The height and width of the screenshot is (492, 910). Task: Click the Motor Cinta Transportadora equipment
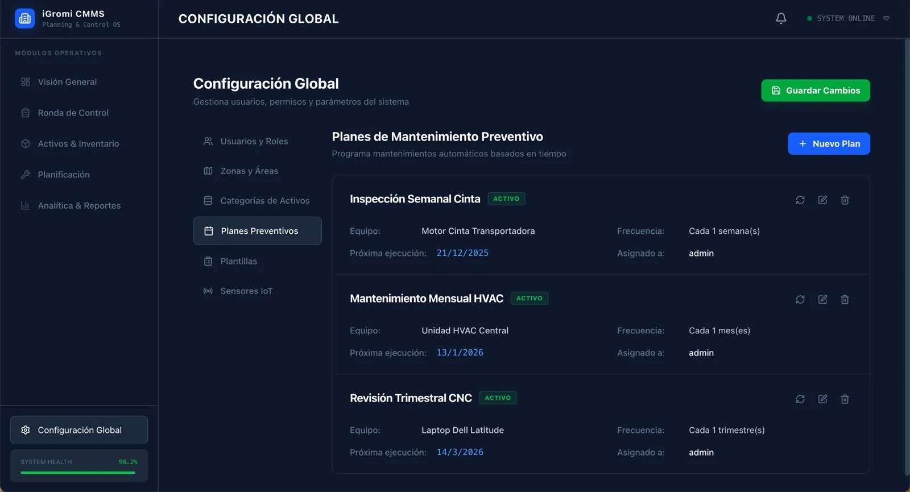478,231
